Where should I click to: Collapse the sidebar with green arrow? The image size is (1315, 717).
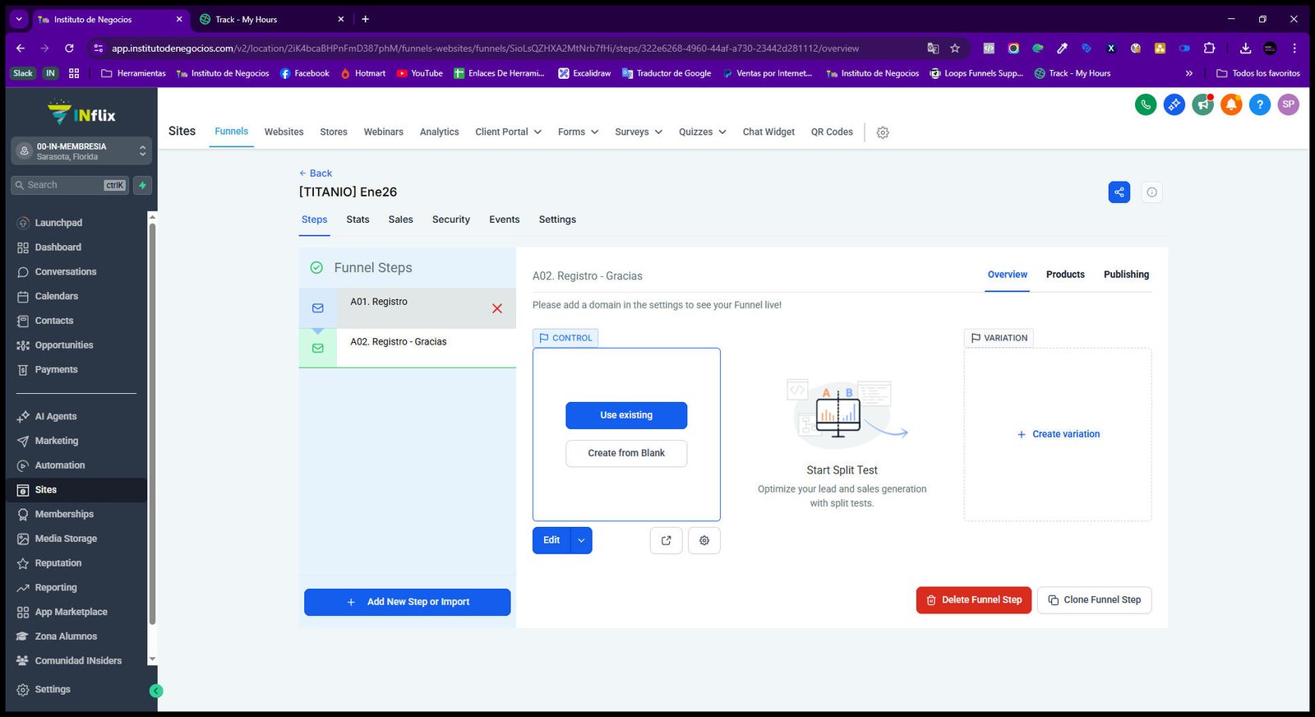pyautogui.click(x=156, y=692)
